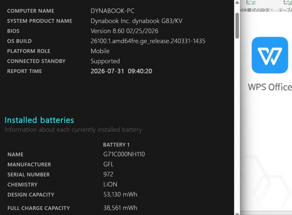Click BIOS value 'Version 8.60 02/25/2026'
The image size is (292, 215).
tap(124, 31)
